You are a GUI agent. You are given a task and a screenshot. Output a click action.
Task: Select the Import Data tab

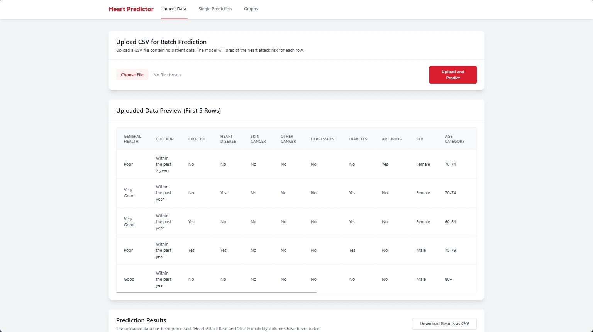tap(174, 9)
